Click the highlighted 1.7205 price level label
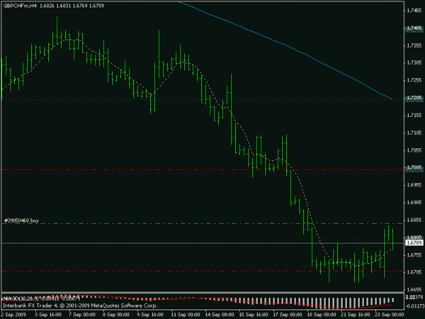The height and width of the screenshot is (319, 425). point(414,98)
